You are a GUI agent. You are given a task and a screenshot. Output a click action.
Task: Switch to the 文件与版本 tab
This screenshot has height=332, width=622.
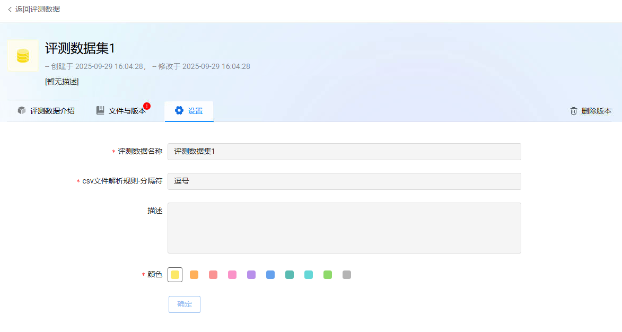click(x=127, y=111)
